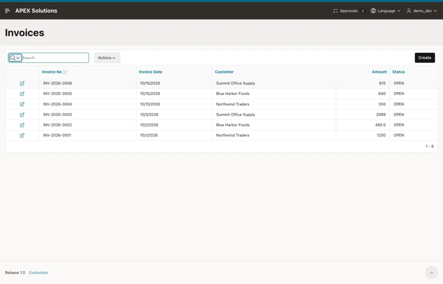Open the search column selector dropdown

[x=15, y=58]
